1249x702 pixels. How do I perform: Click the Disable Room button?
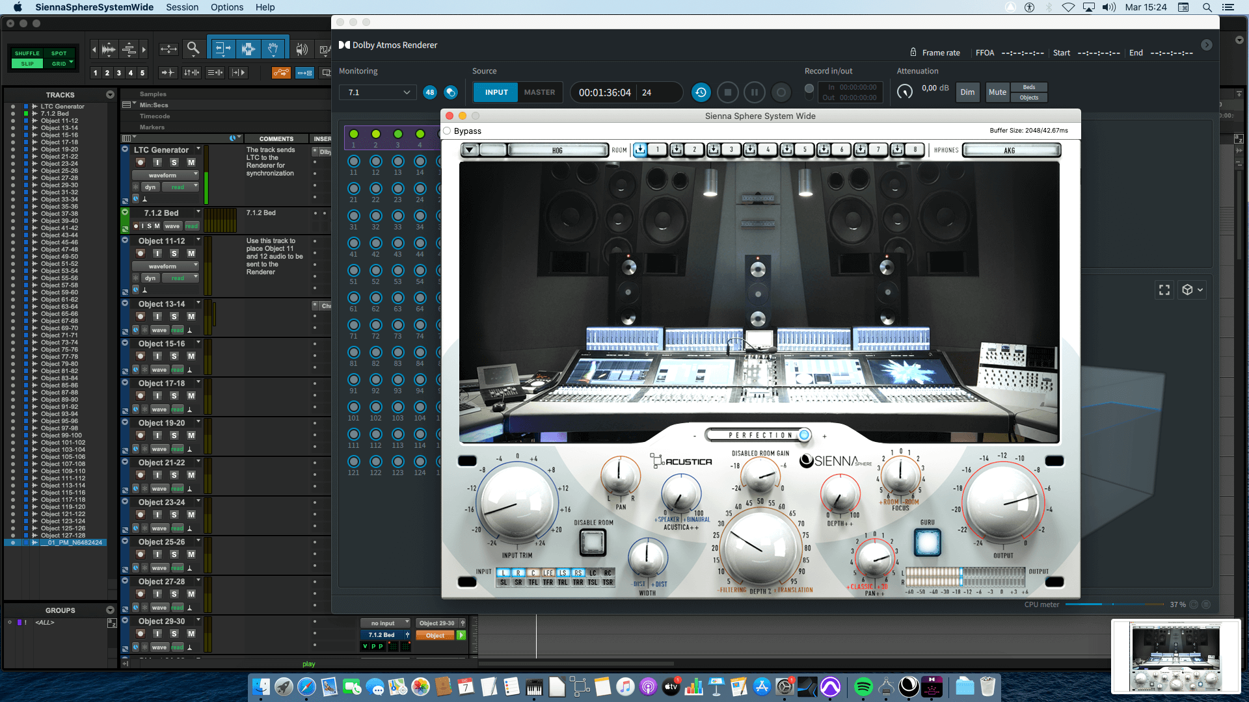[x=593, y=542]
